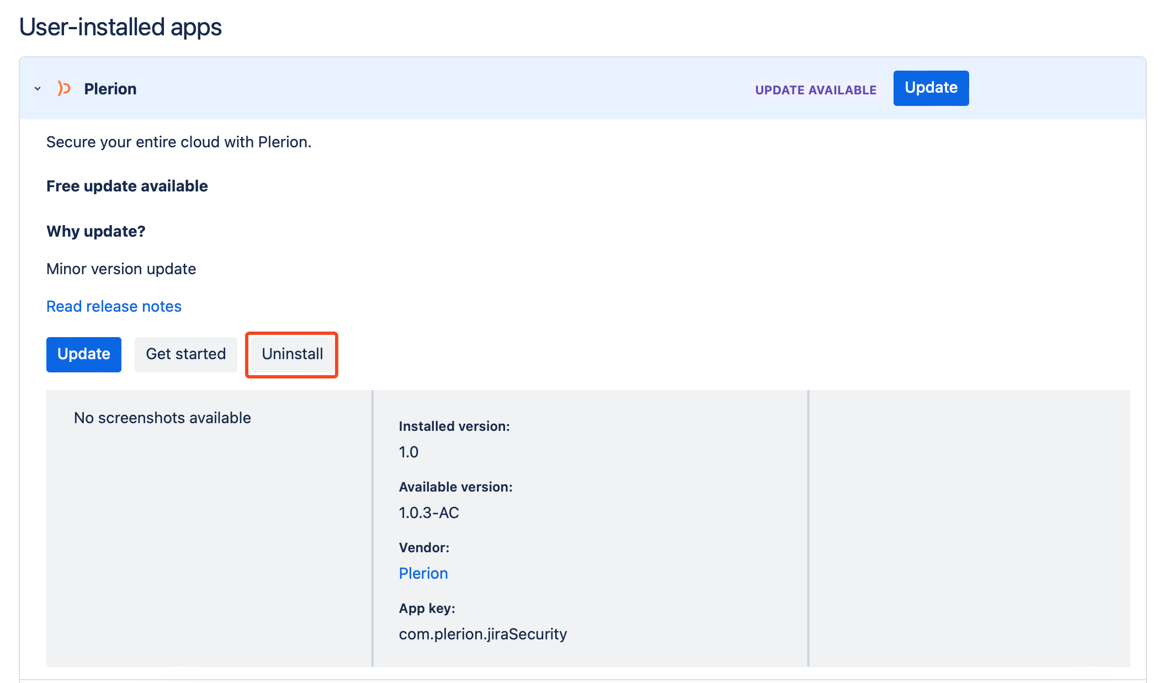Viewport: 1159px width, 683px height.
Task: Click the Why update? heading
Action: pos(96,231)
